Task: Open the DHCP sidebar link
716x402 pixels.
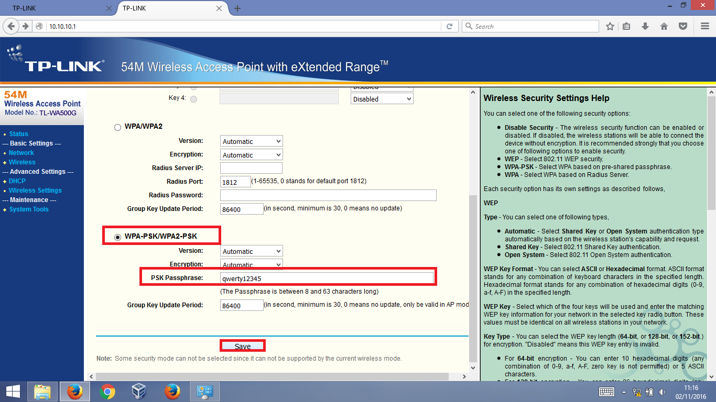Action: click(x=17, y=181)
